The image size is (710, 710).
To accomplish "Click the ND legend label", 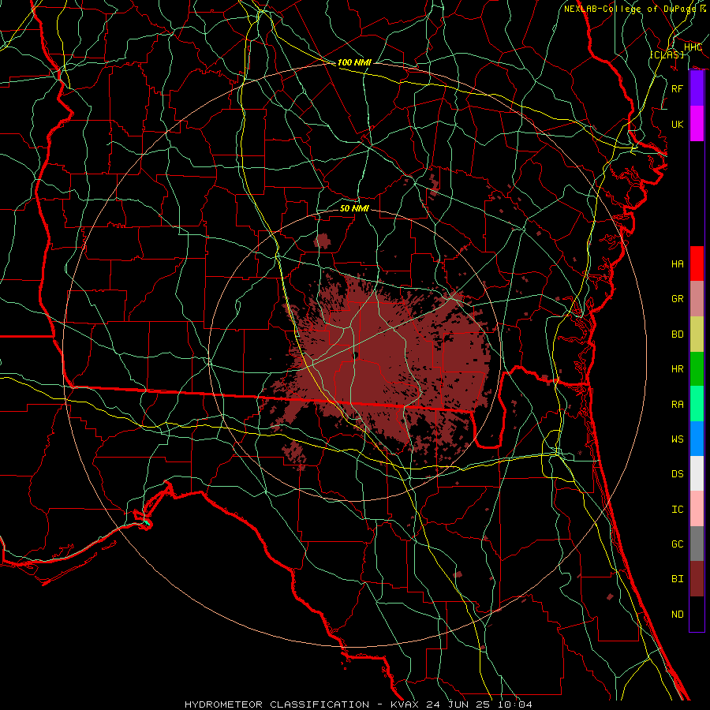I will [677, 615].
